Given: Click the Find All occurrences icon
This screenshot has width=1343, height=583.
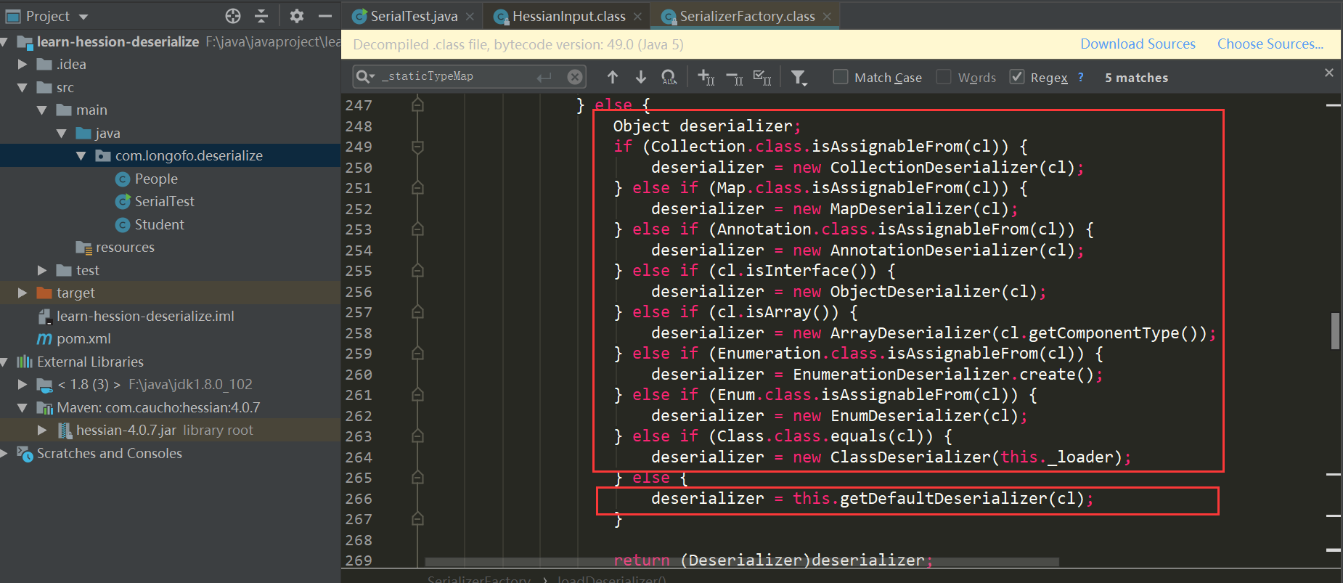Looking at the screenshot, I should tap(669, 77).
